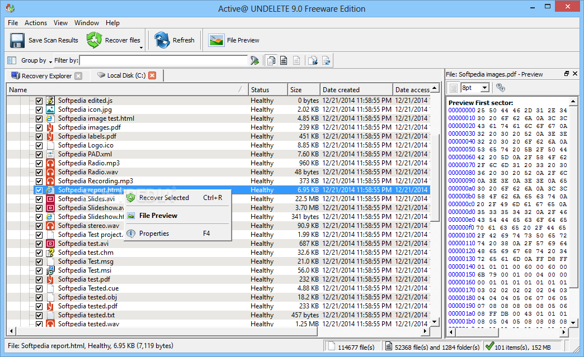Apply filter with the filter run icon
This screenshot has width=584, height=357.
click(x=255, y=60)
